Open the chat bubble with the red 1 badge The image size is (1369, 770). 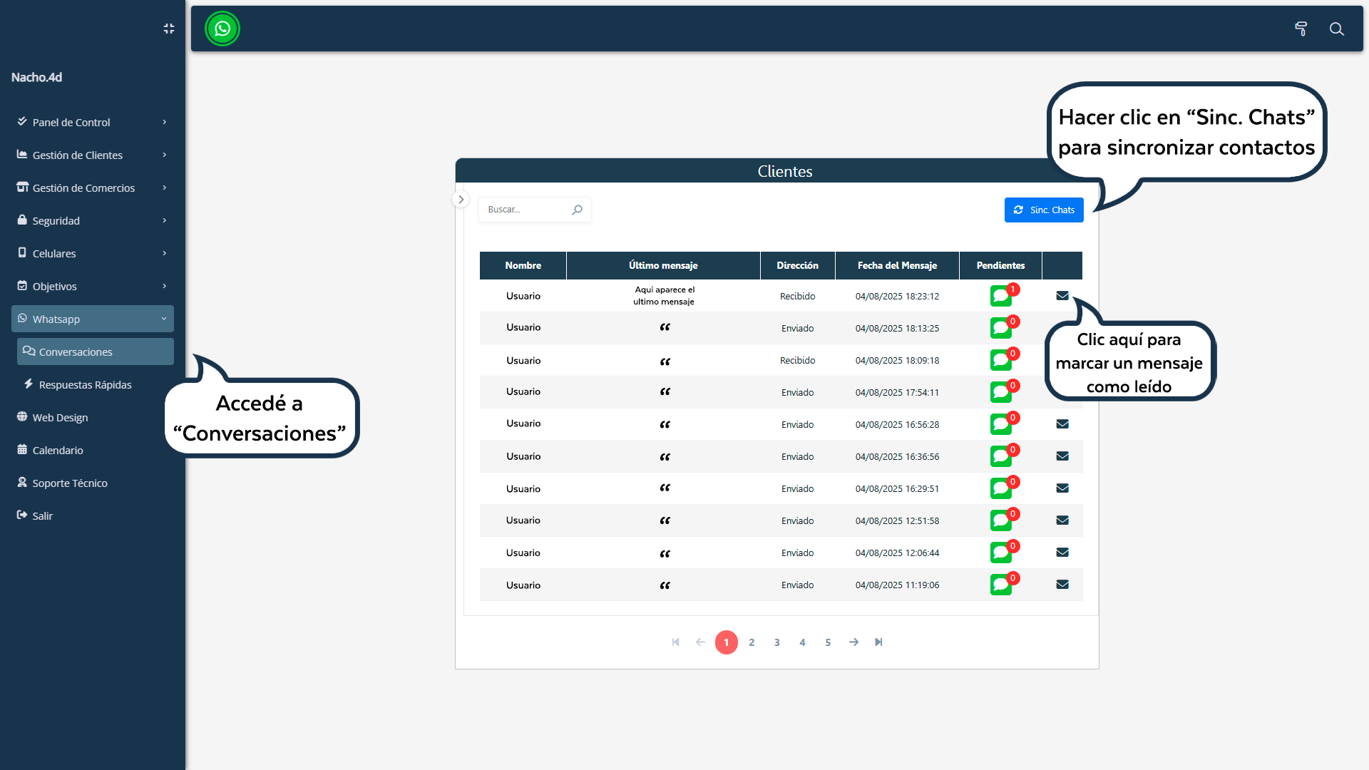tap(1001, 296)
